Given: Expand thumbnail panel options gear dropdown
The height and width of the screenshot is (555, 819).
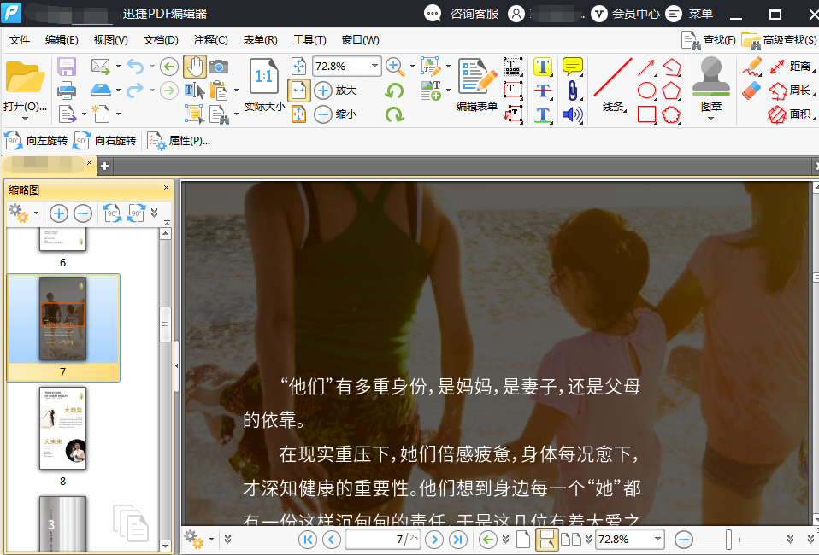Looking at the screenshot, I should (x=36, y=213).
